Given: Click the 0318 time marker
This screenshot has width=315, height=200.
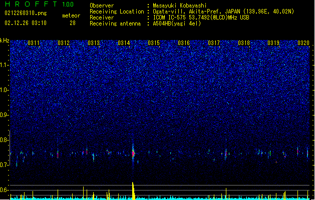Looking at the screenshot, I should [244, 43].
